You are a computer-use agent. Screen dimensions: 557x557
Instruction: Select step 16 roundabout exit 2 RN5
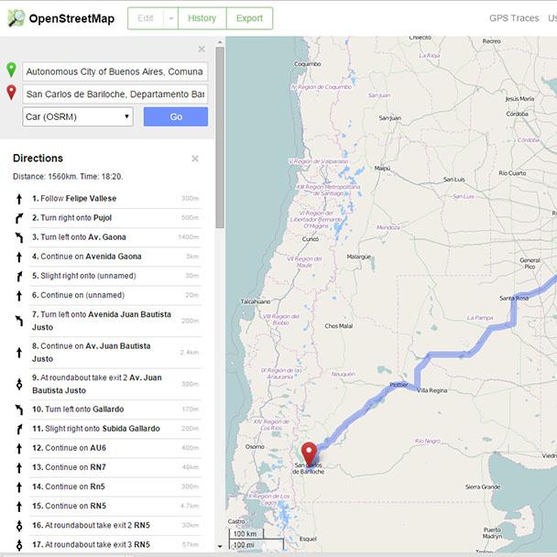click(x=115, y=525)
